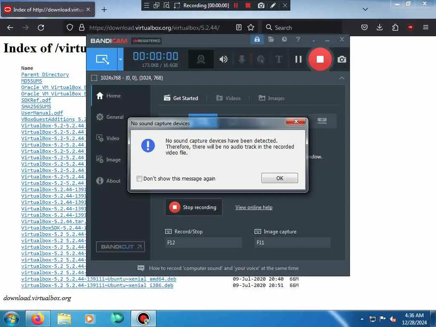Toggle the text overlay T icon
Image resolution: width=436 pixels, height=327 pixels.
coord(278,59)
